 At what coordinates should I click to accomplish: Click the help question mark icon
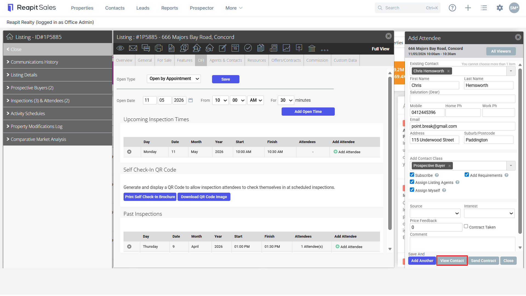click(452, 8)
